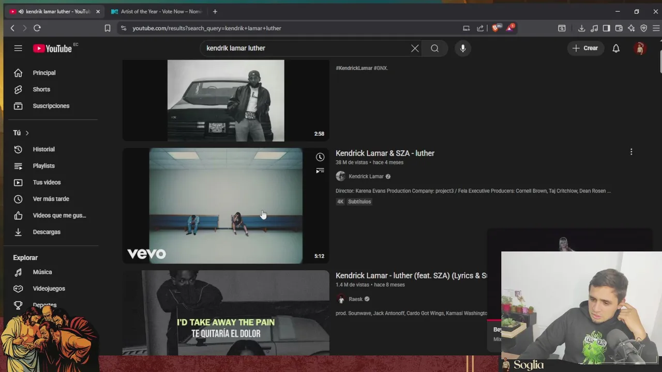Image resolution: width=662 pixels, height=372 pixels.
Task: Go to the YouTube logo home
Action: pos(52,48)
